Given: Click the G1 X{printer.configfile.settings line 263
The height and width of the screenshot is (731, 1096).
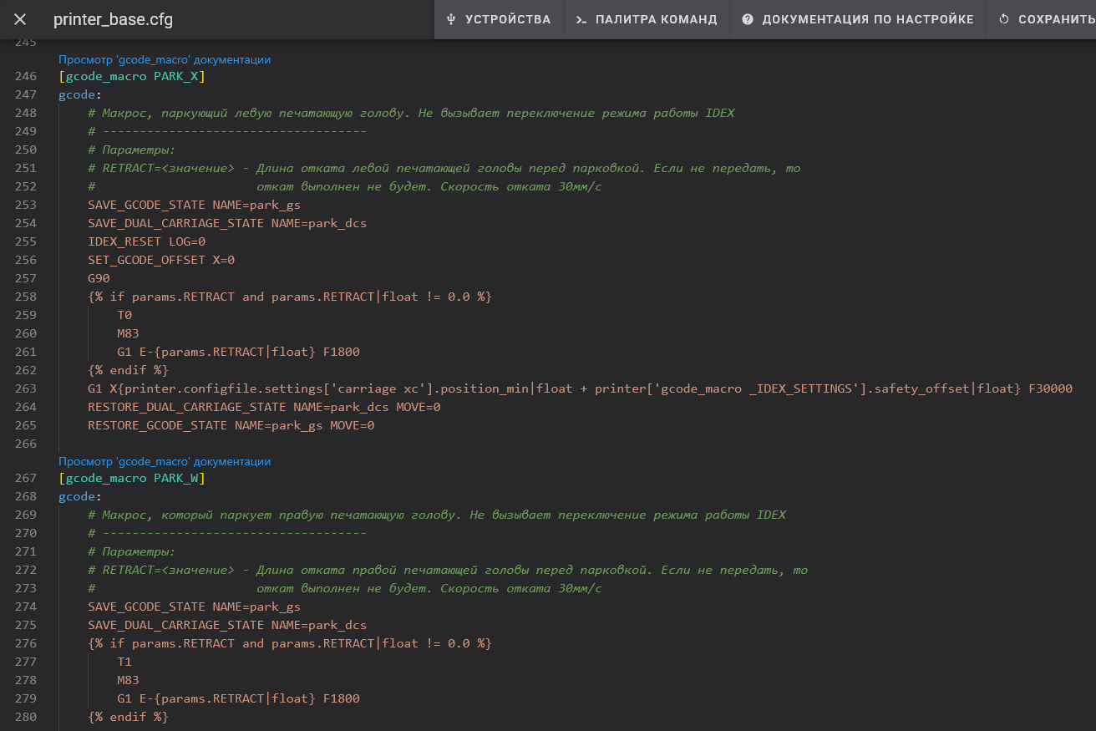Looking at the screenshot, I should pos(580,388).
